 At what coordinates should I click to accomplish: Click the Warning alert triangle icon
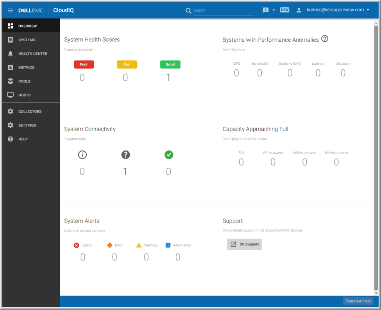[x=139, y=245]
